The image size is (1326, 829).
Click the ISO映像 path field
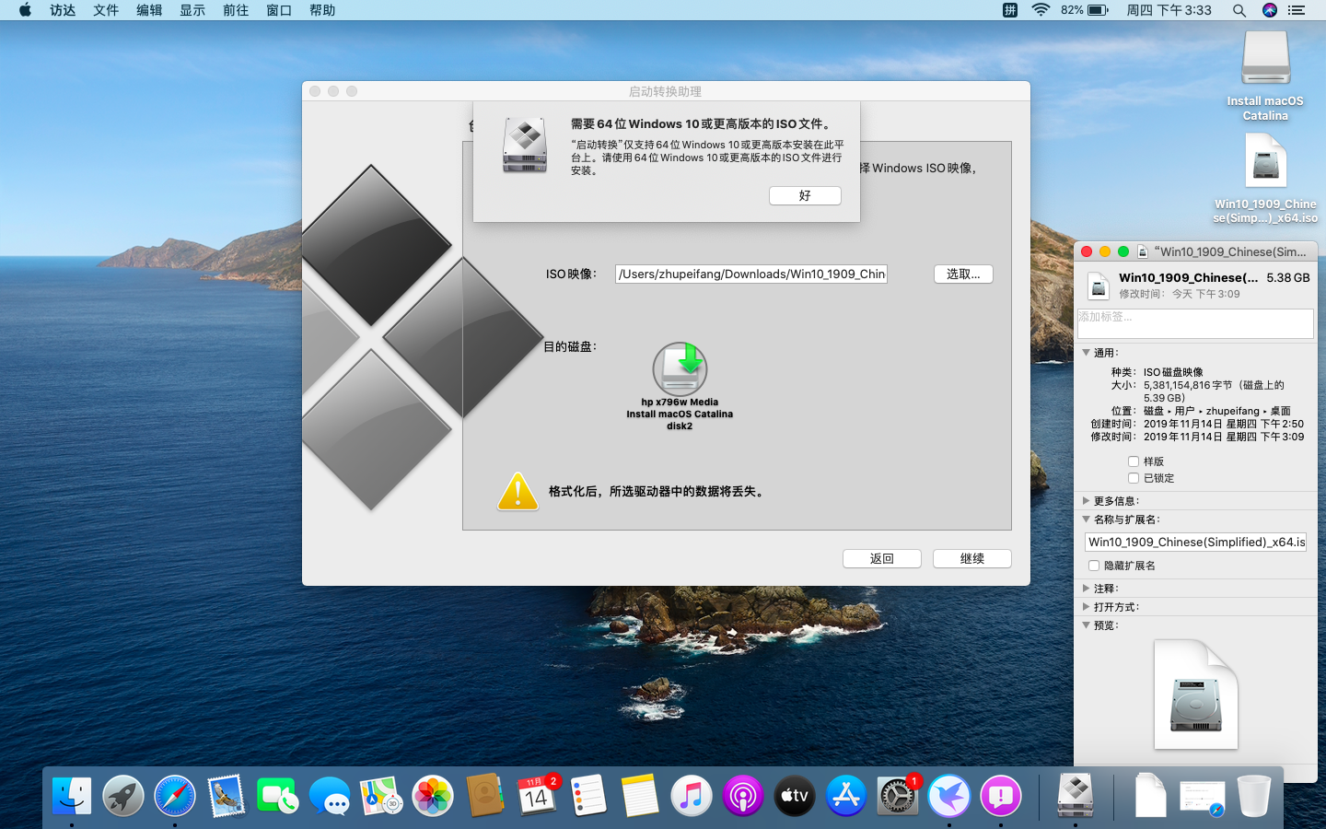pos(750,274)
